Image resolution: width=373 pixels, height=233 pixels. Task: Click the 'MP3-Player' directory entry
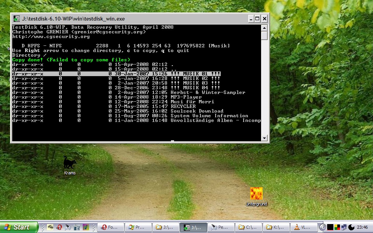pos(186,97)
